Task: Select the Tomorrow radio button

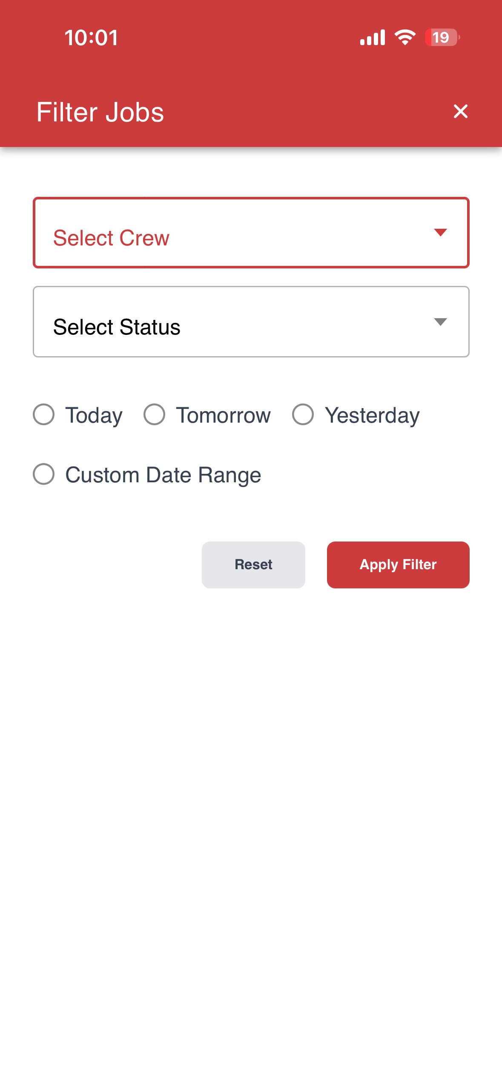Action: pos(154,415)
